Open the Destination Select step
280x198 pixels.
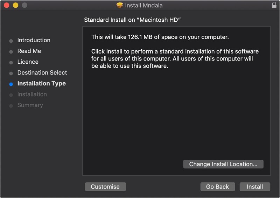[42, 73]
